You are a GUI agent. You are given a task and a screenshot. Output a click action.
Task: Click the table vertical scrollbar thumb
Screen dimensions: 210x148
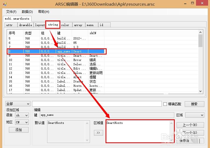200,41
